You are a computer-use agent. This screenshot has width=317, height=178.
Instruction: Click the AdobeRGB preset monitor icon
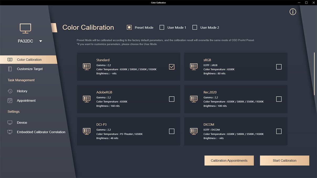point(87,99)
